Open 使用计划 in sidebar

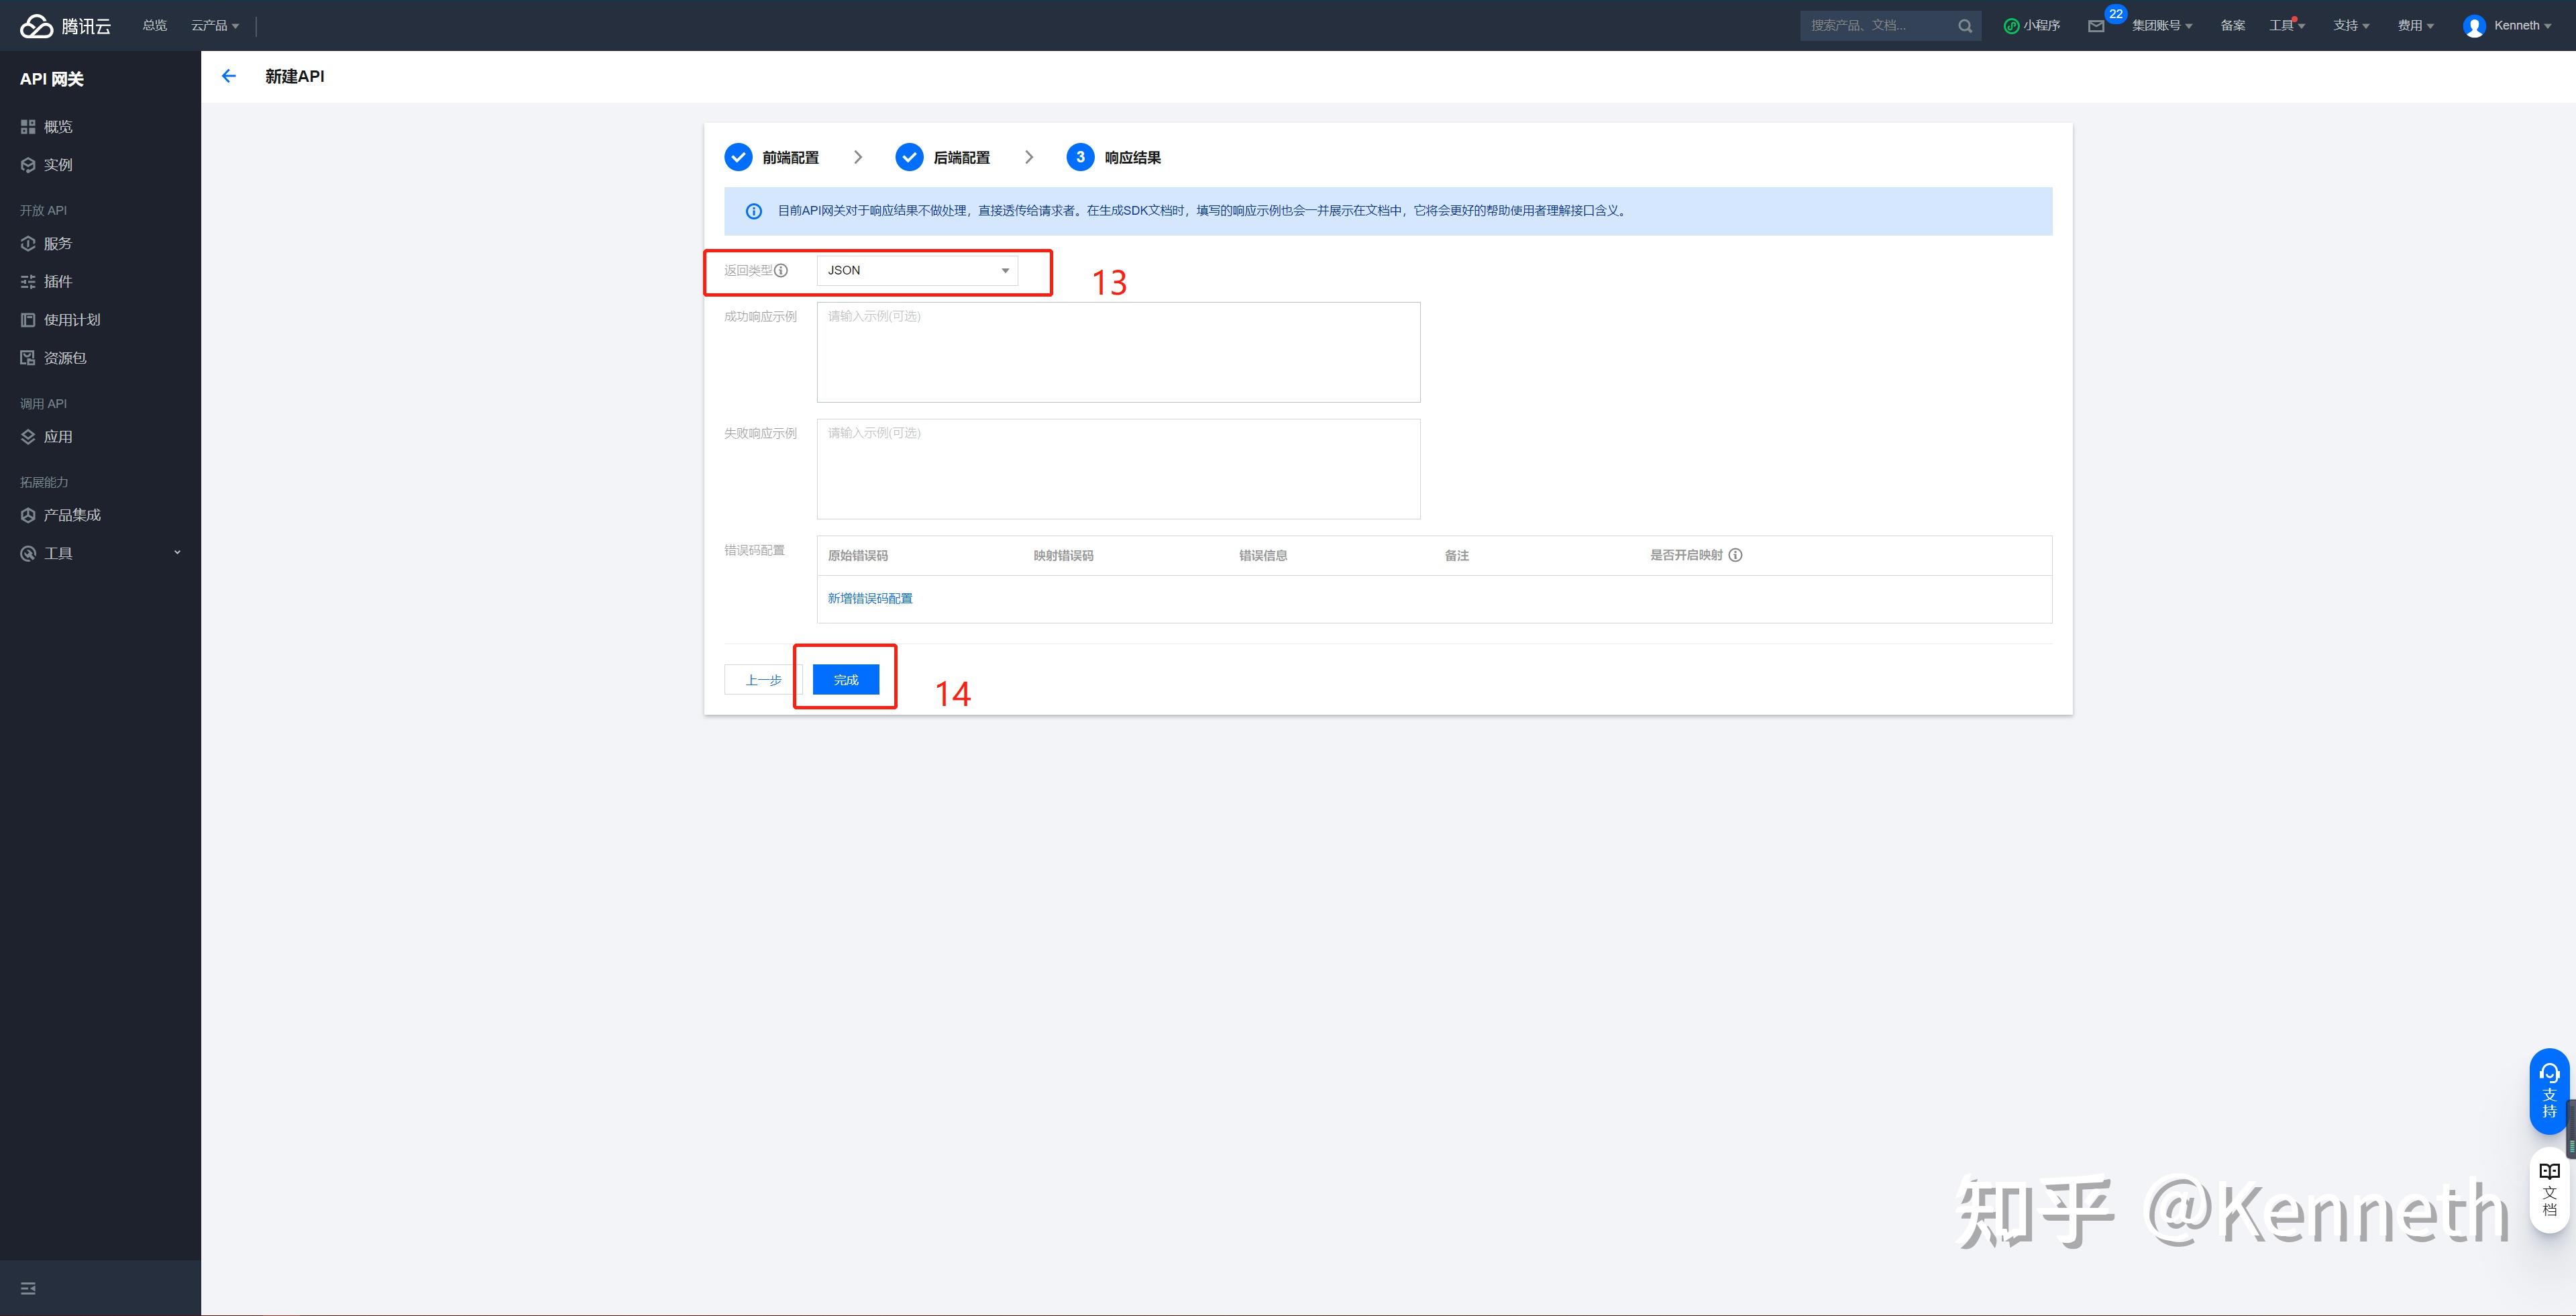[72, 320]
